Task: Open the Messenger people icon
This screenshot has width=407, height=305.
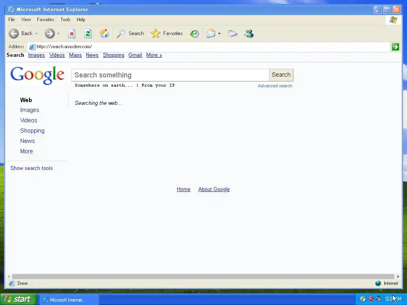Action: point(249,33)
